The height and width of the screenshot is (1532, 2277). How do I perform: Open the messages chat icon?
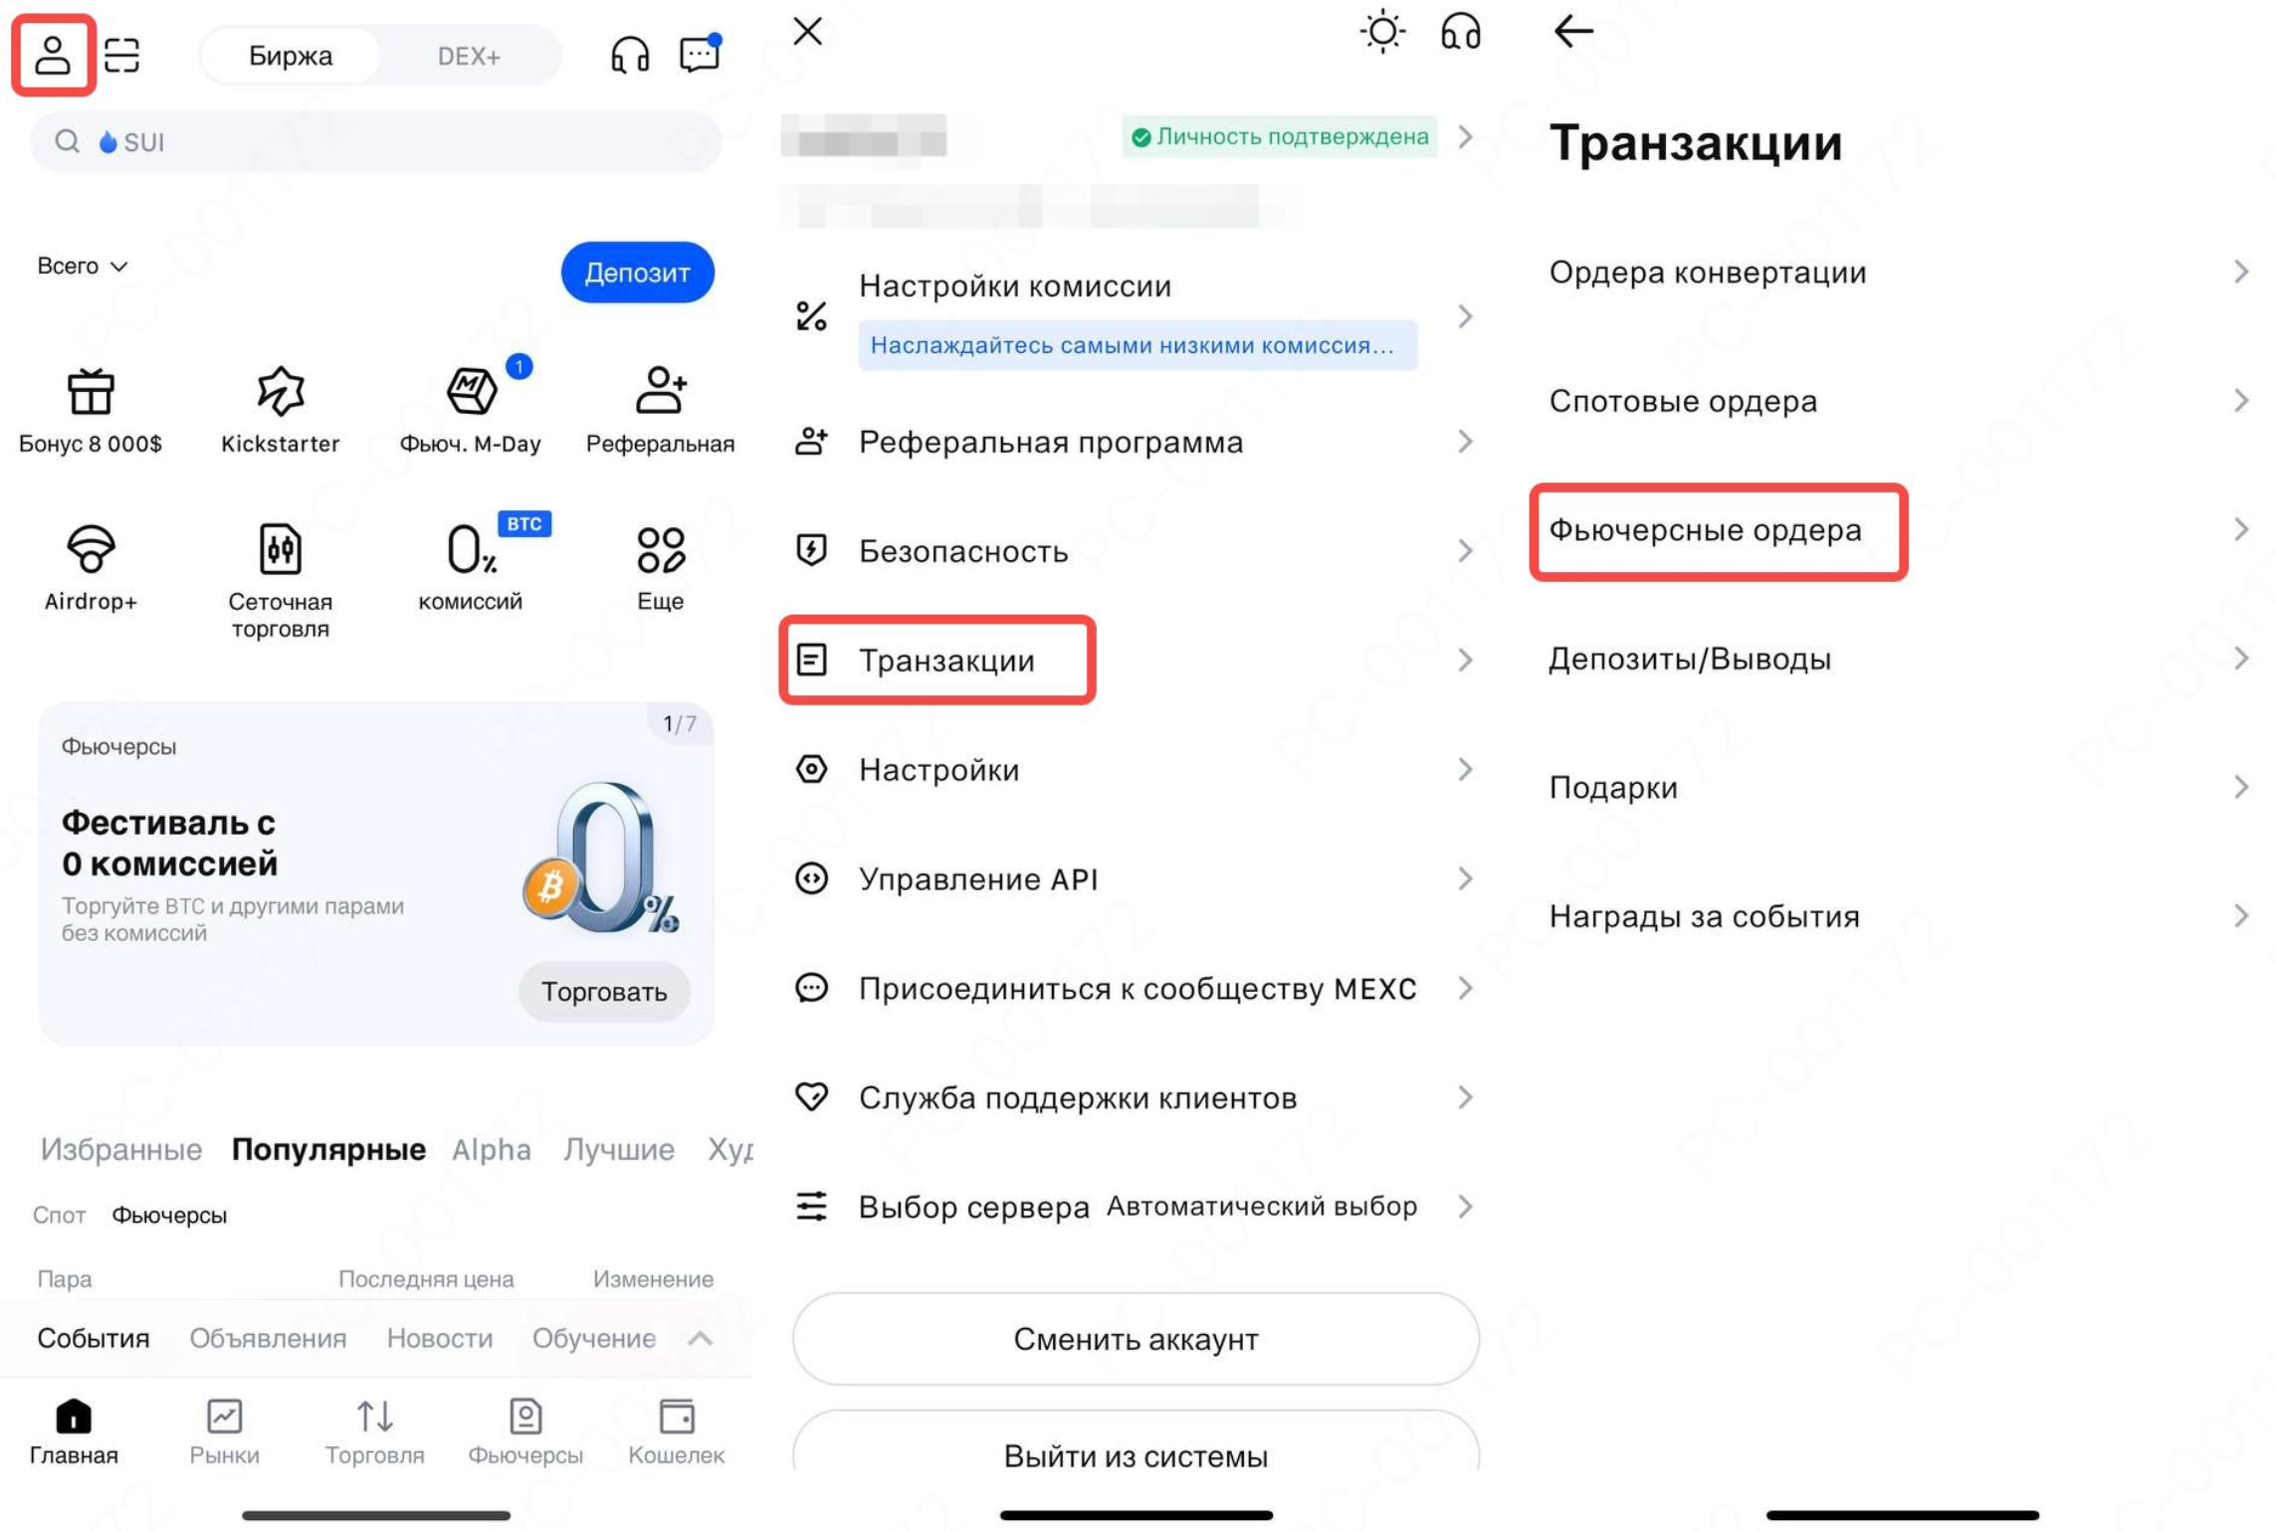tap(700, 54)
